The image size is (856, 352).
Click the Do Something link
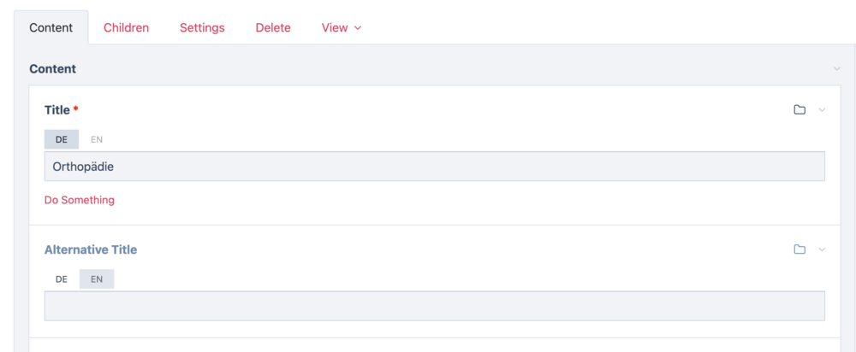point(80,201)
